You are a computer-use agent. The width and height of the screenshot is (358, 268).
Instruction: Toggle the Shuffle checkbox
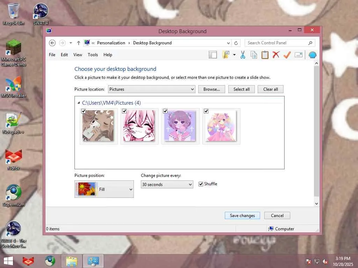coord(201,184)
